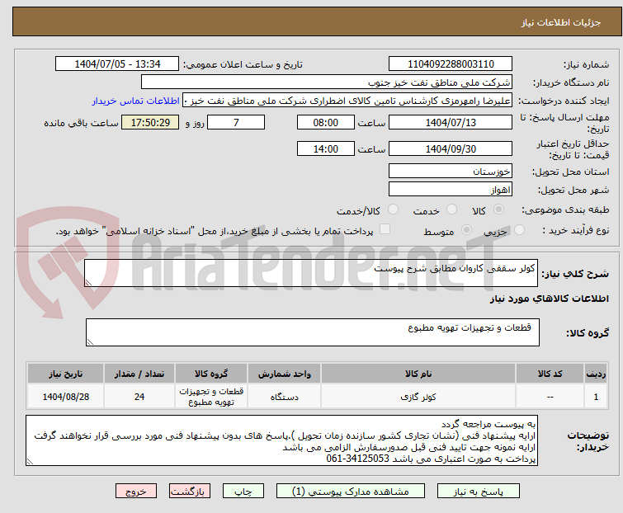
Task: Click the quantity cell 24
Action: click(x=139, y=396)
